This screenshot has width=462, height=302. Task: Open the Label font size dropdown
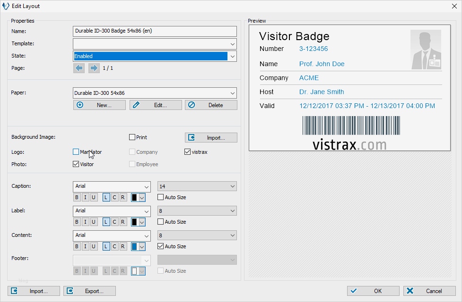(x=197, y=211)
